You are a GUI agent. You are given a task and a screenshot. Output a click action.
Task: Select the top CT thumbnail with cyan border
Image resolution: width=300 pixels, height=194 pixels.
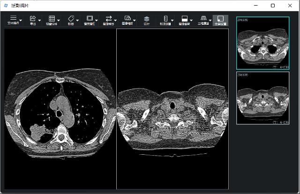pos(262,43)
